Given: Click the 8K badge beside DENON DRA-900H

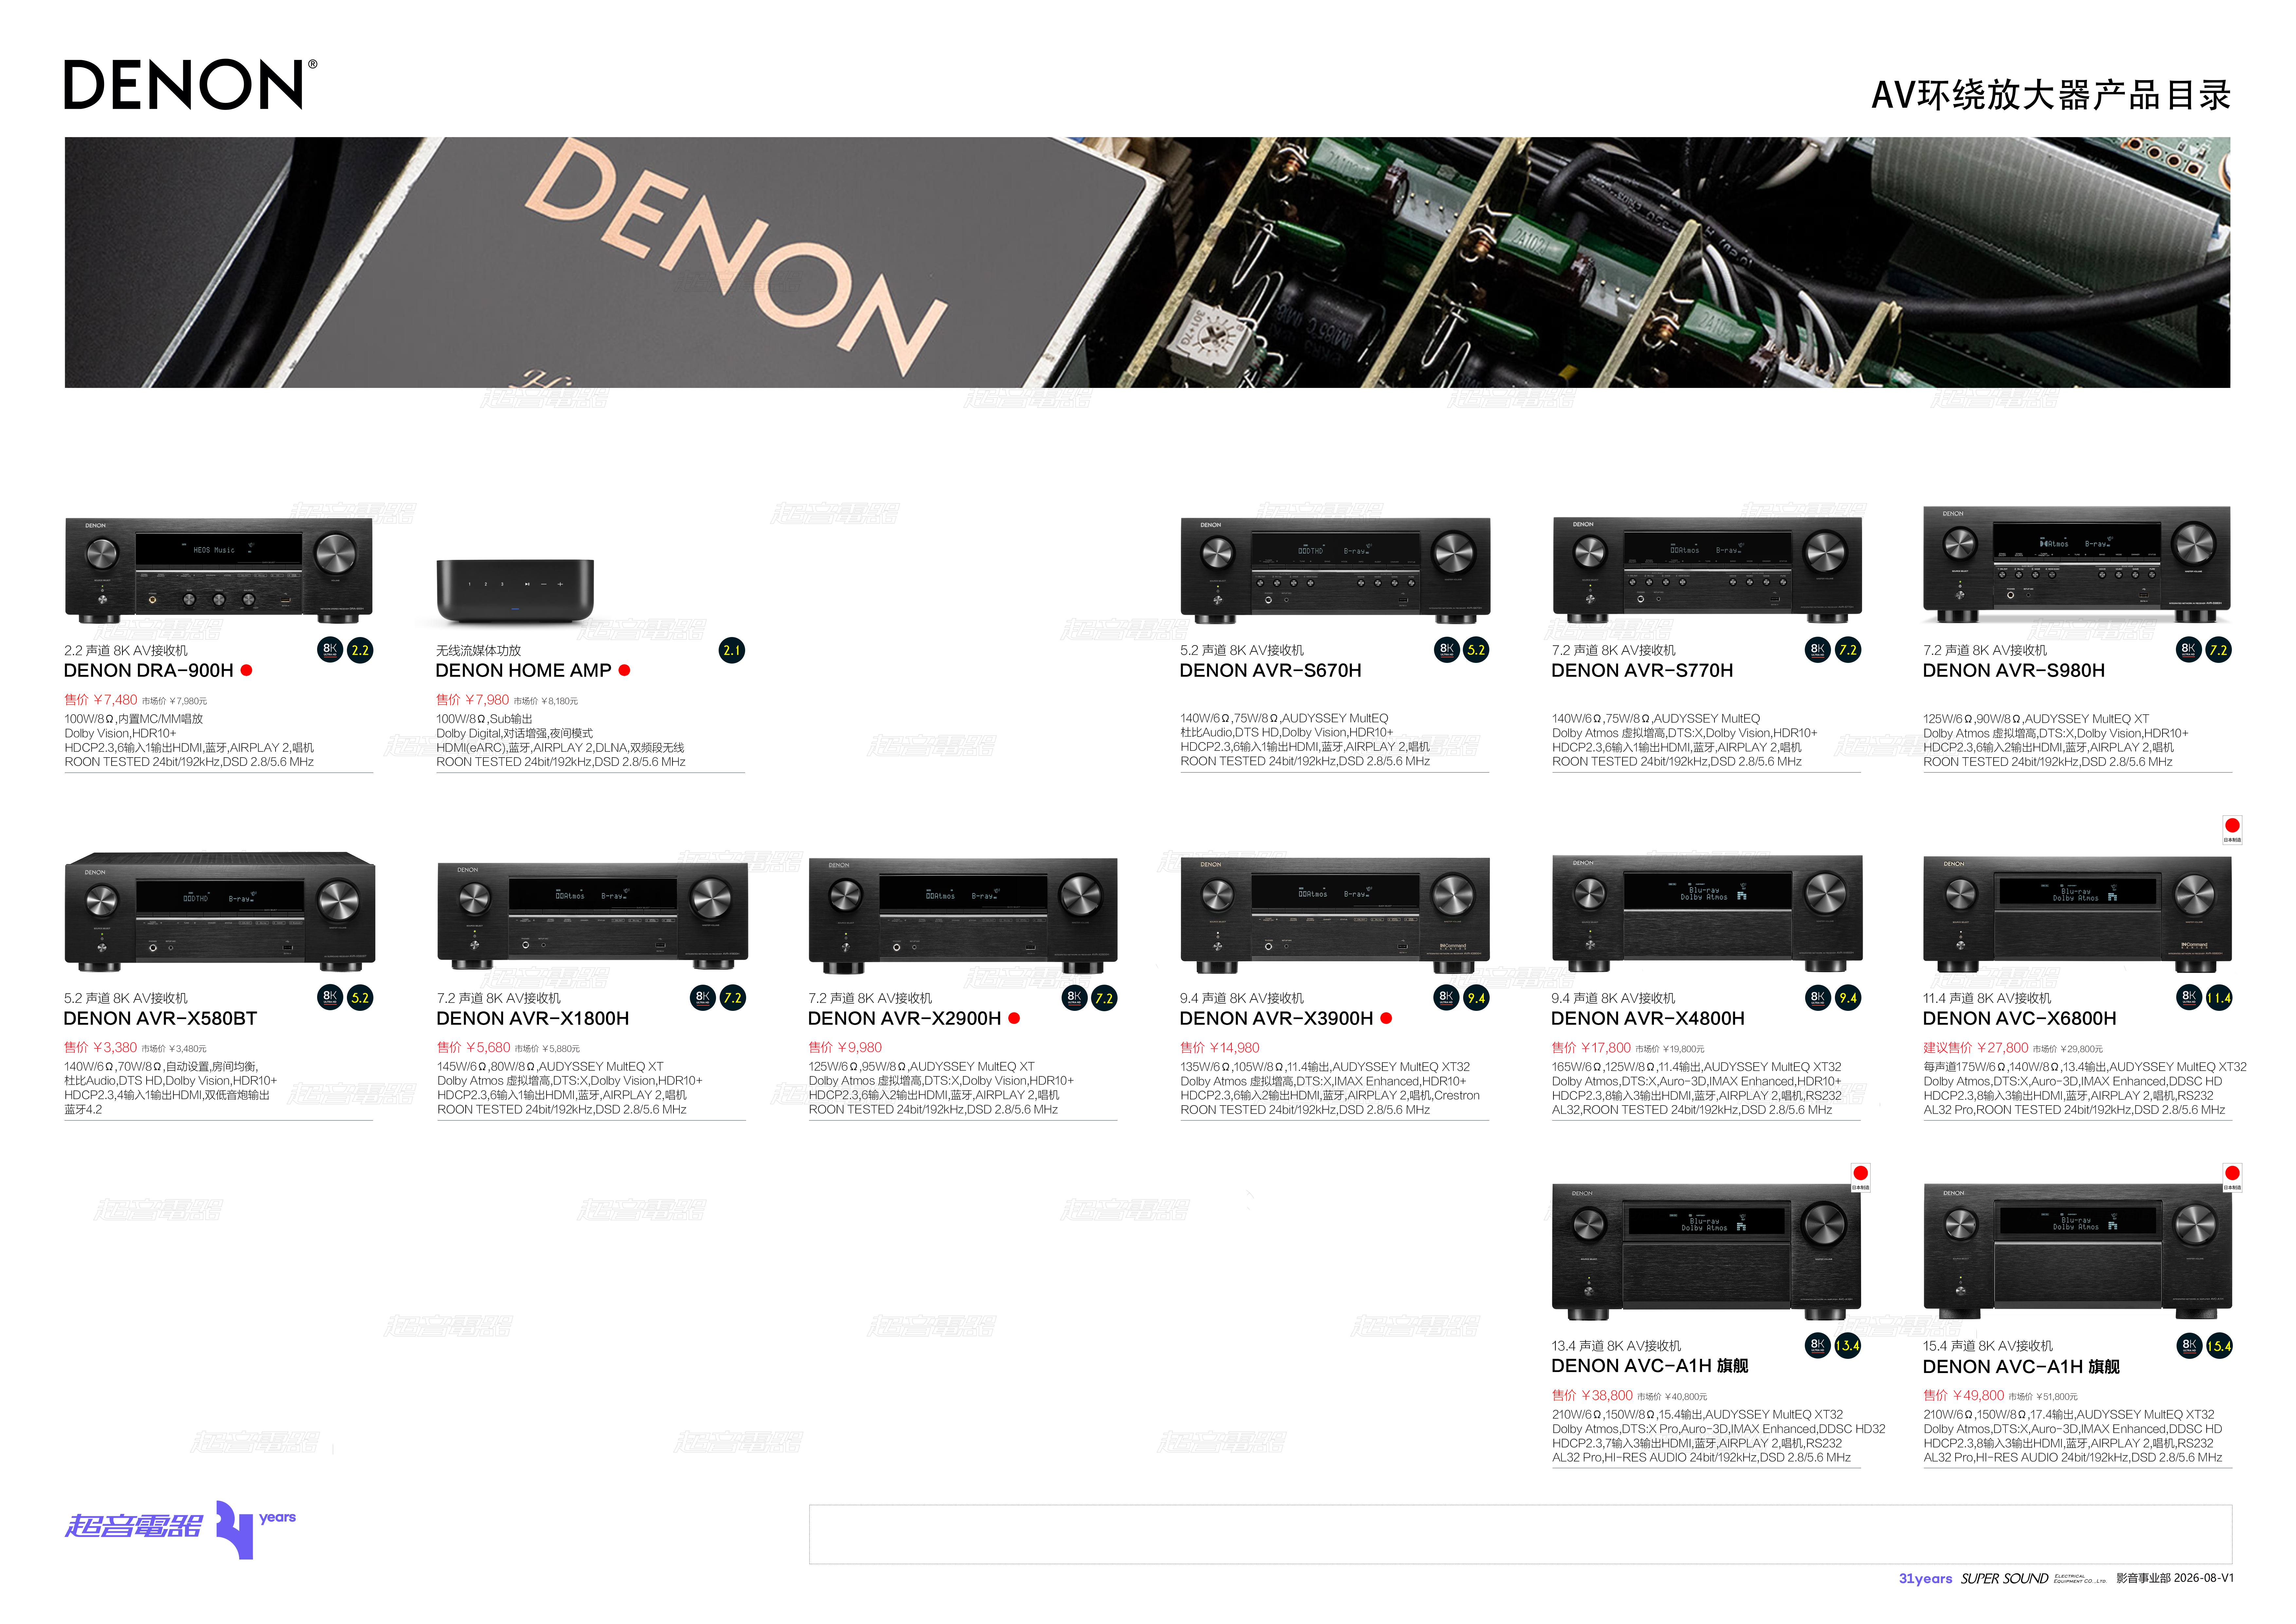Looking at the screenshot, I should click(330, 649).
